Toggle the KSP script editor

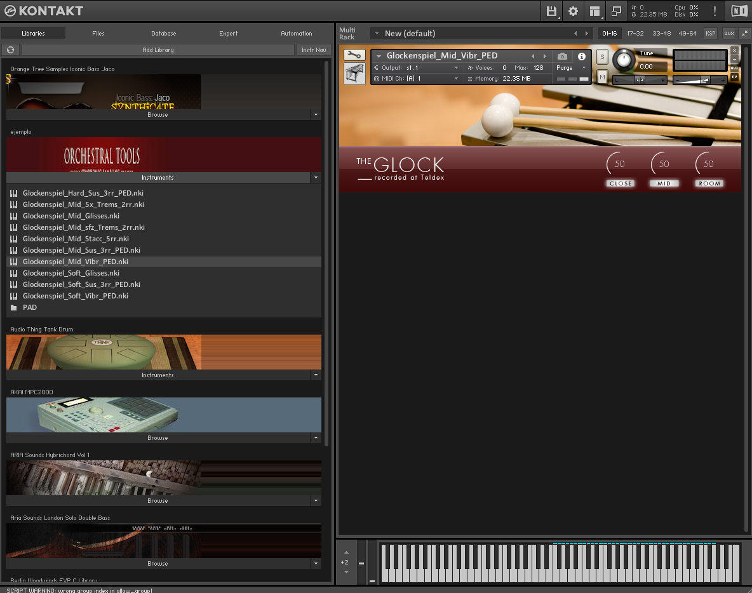pyautogui.click(x=710, y=34)
